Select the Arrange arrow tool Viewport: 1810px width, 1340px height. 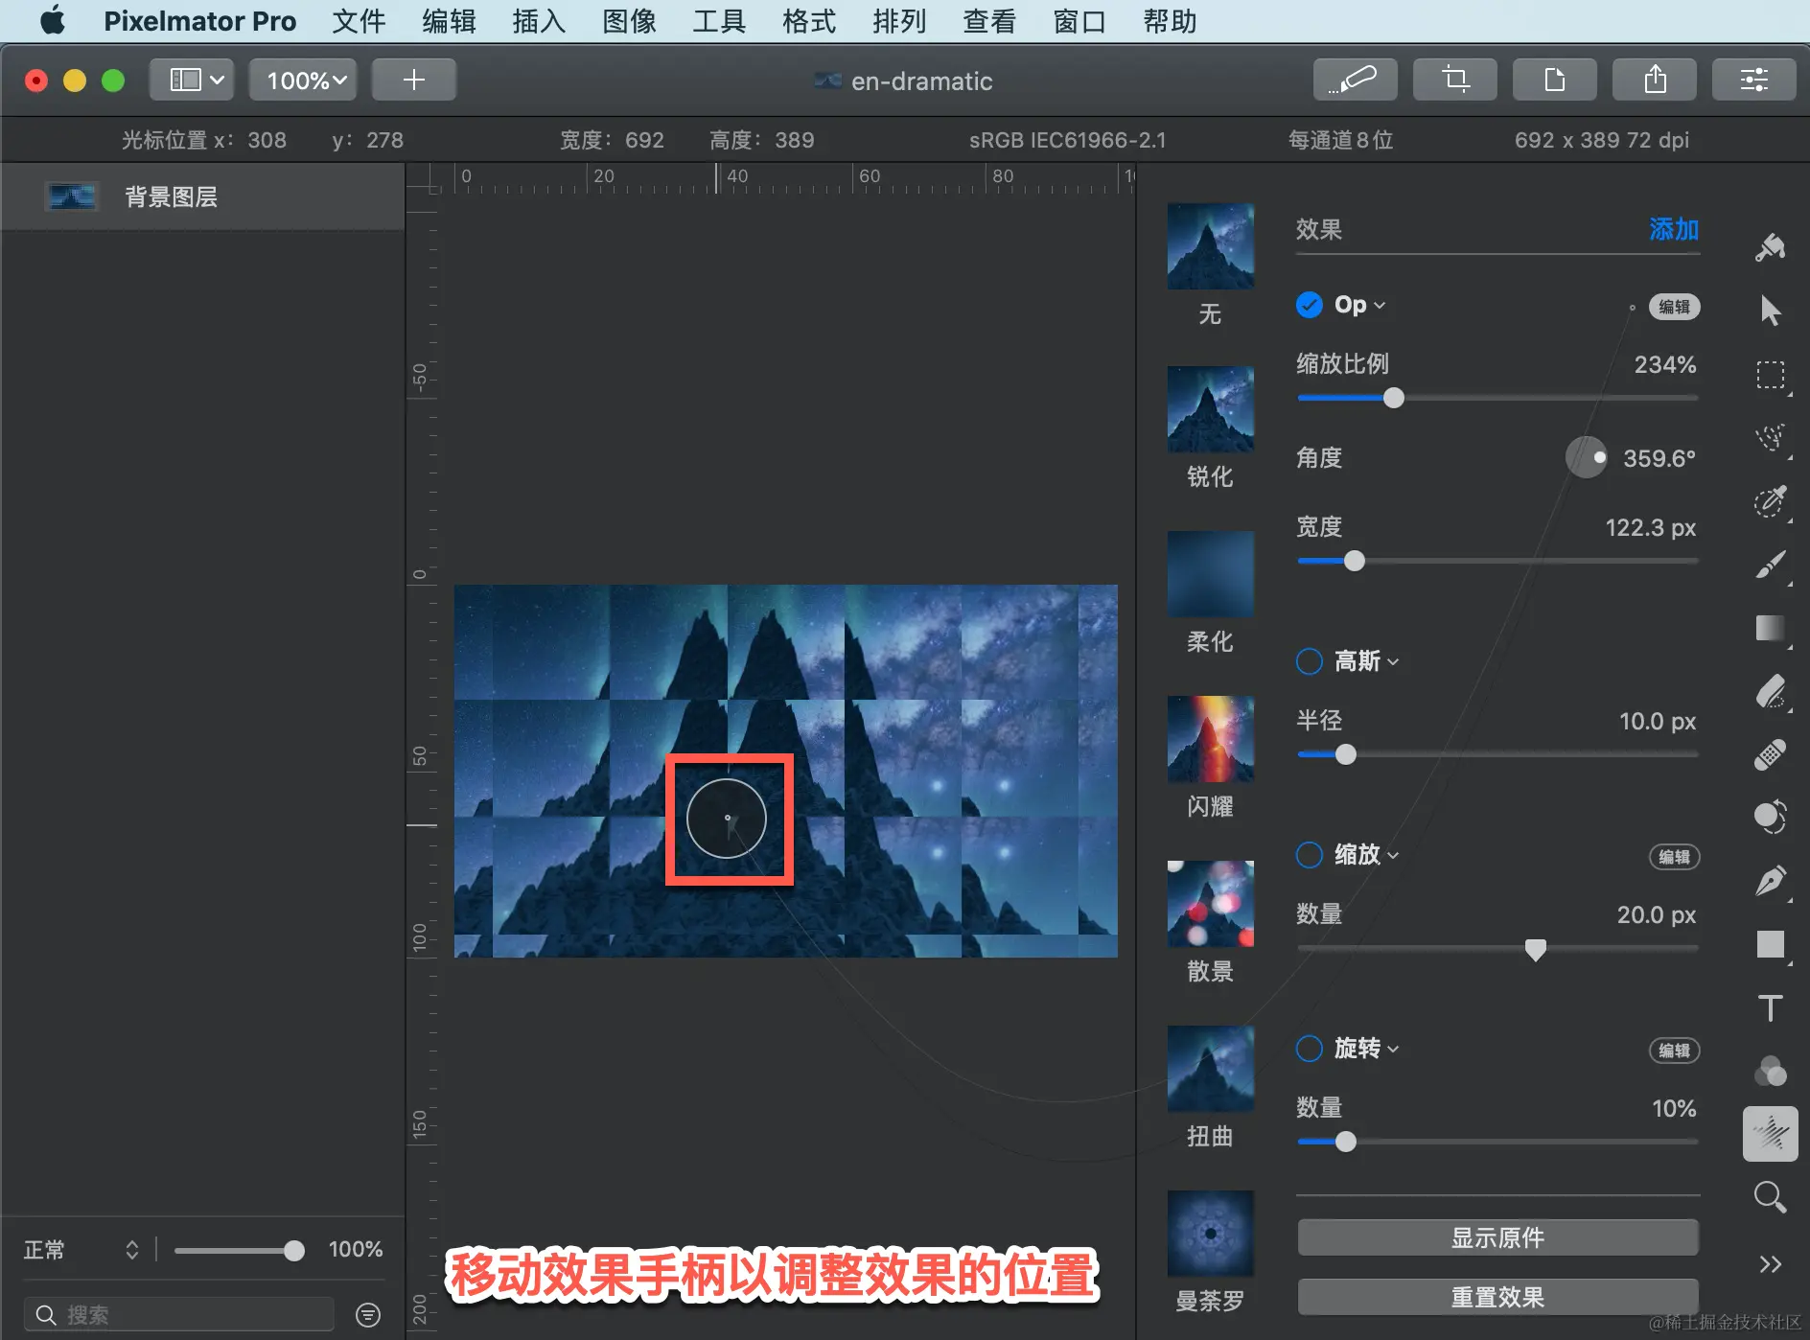coord(1770,311)
